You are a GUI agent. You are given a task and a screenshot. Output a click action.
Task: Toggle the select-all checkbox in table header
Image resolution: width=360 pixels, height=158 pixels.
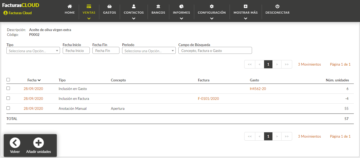coord(8,80)
